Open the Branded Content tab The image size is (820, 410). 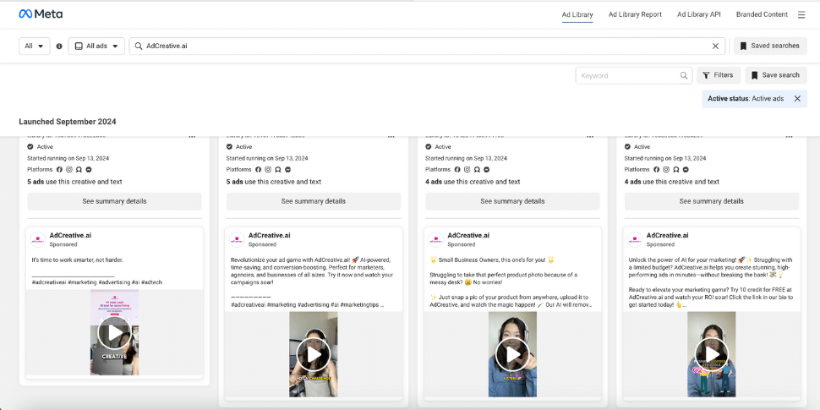762,14
